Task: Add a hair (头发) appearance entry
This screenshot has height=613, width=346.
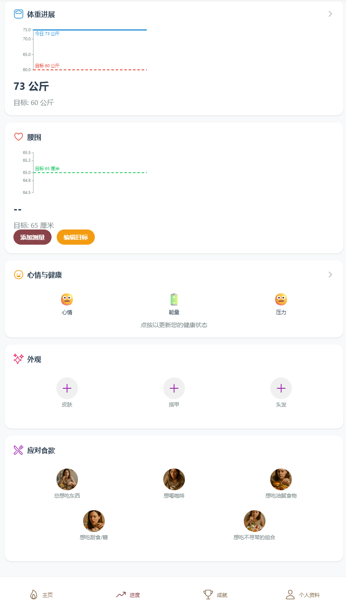Action: [281, 388]
